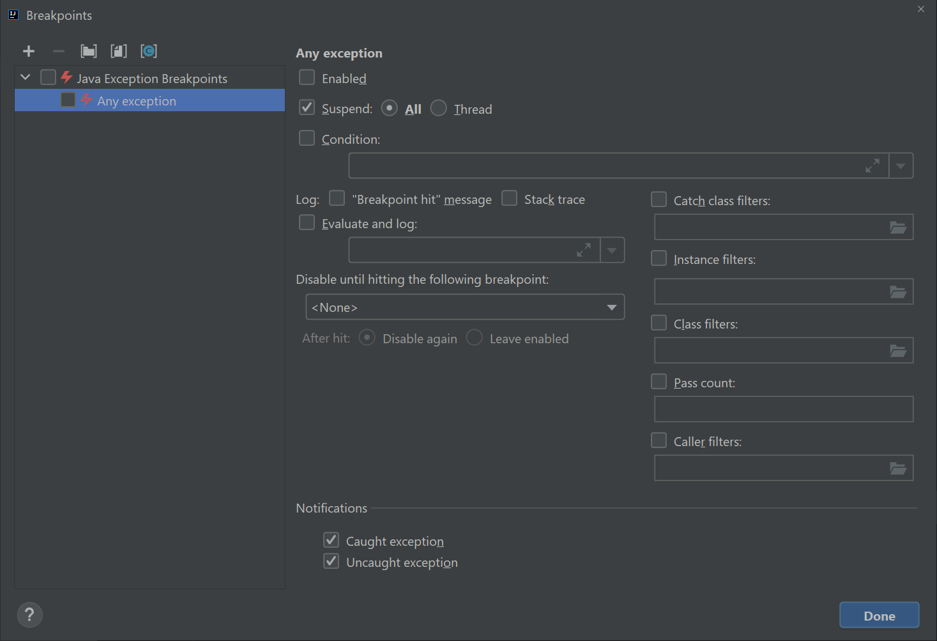Click the Add breakpoint plus icon

point(29,51)
